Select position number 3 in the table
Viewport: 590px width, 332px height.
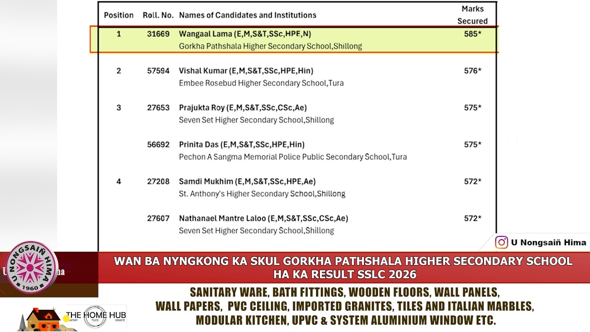pos(118,107)
